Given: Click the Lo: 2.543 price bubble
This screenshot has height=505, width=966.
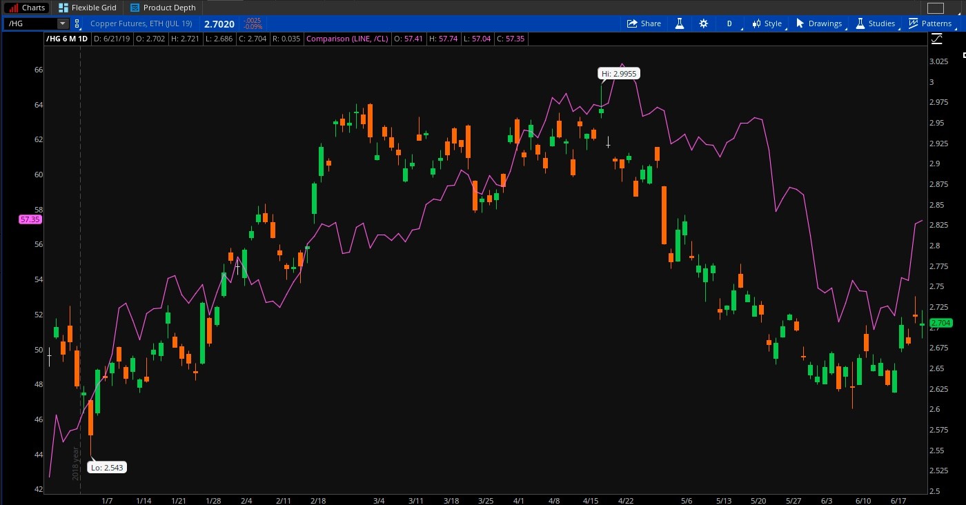Looking at the screenshot, I should pyautogui.click(x=107, y=468).
